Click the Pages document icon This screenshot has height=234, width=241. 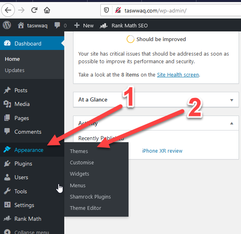[x=7, y=118]
